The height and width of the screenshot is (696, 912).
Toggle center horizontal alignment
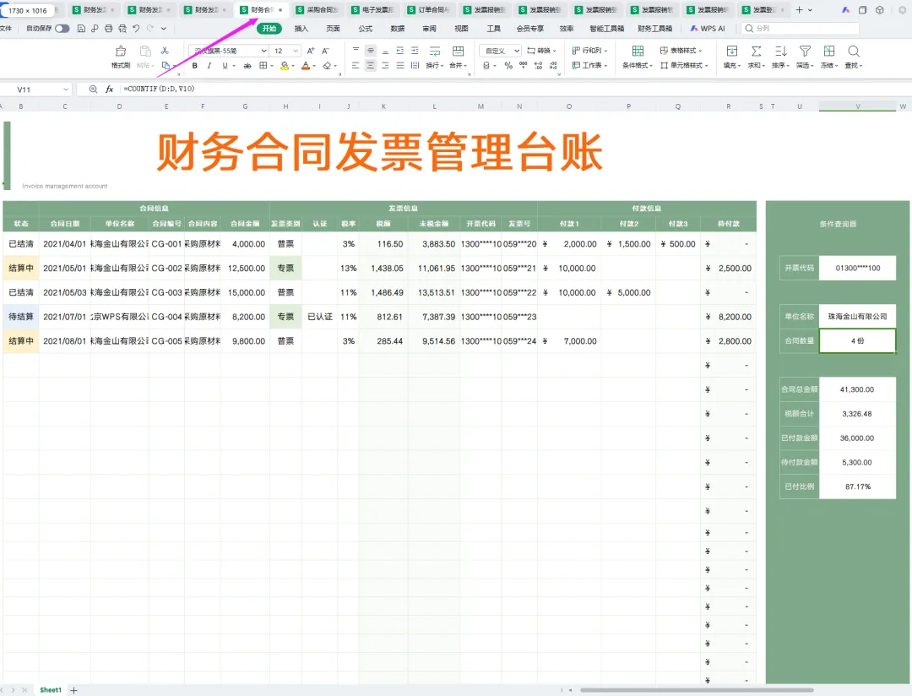[371, 66]
